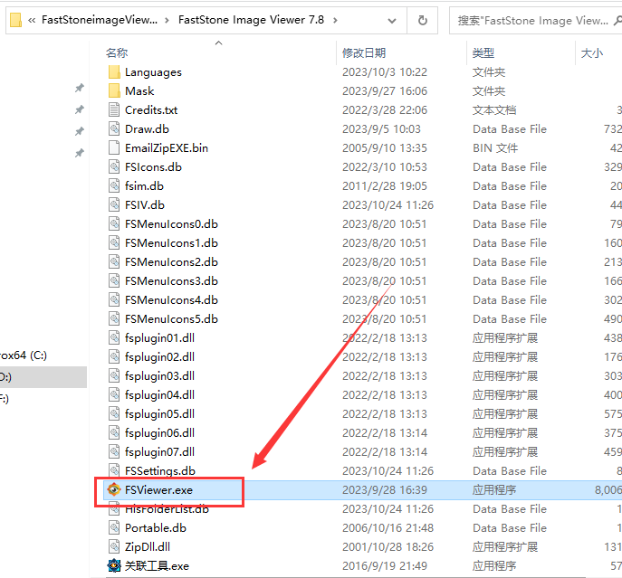Viewport: 622px width, 578px height.
Task: Select the fsplugin03.dll file name
Action: point(159,375)
